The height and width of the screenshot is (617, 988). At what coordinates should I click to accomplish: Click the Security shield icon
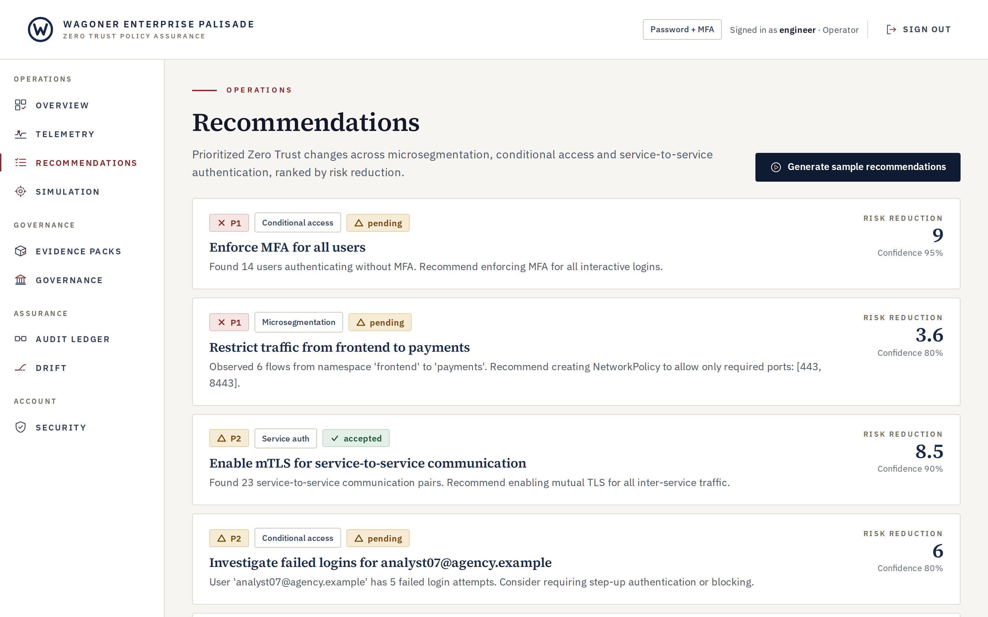pyautogui.click(x=21, y=427)
